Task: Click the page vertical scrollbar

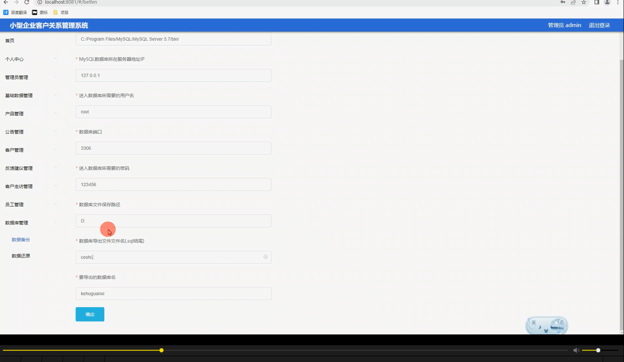Action: [622, 195]
